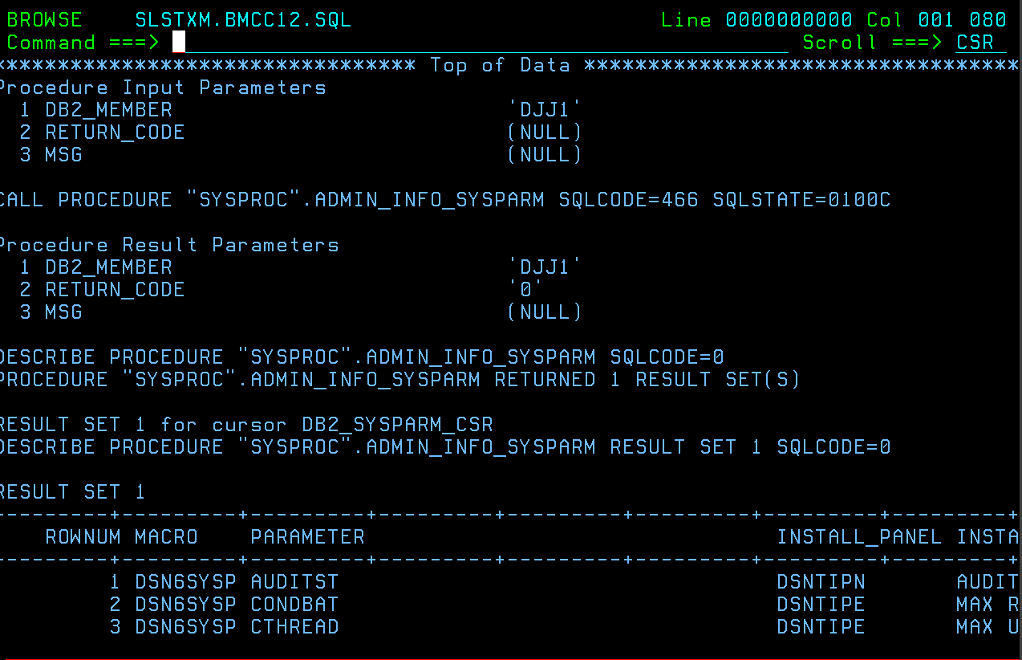Viewport: 1022px width, 660px height.
Task: Click the Col 001 080 indicator
Action: pos(936,19)
